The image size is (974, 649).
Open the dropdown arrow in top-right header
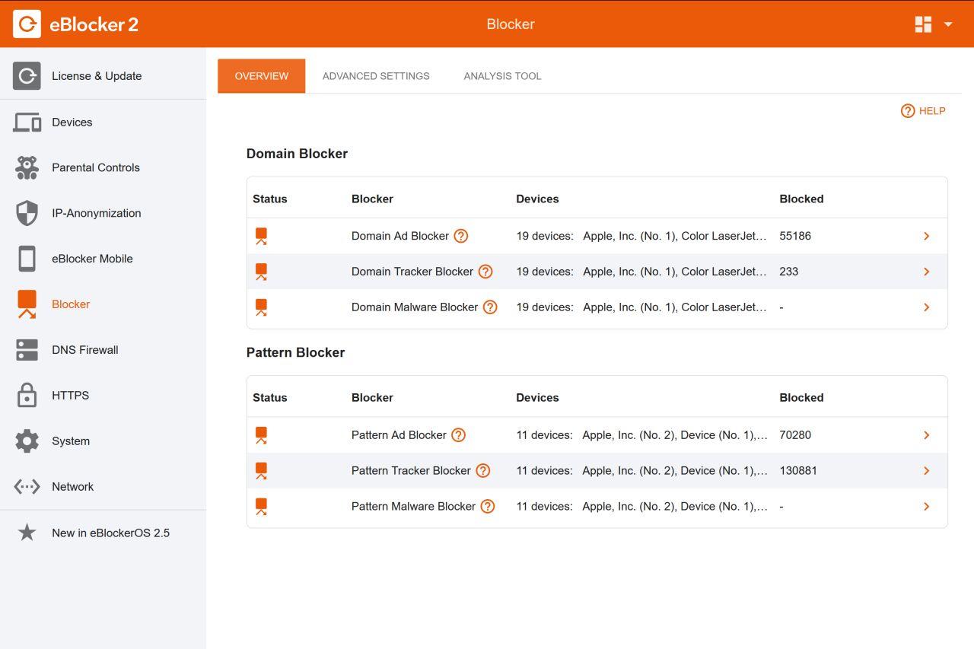point(948,24)
